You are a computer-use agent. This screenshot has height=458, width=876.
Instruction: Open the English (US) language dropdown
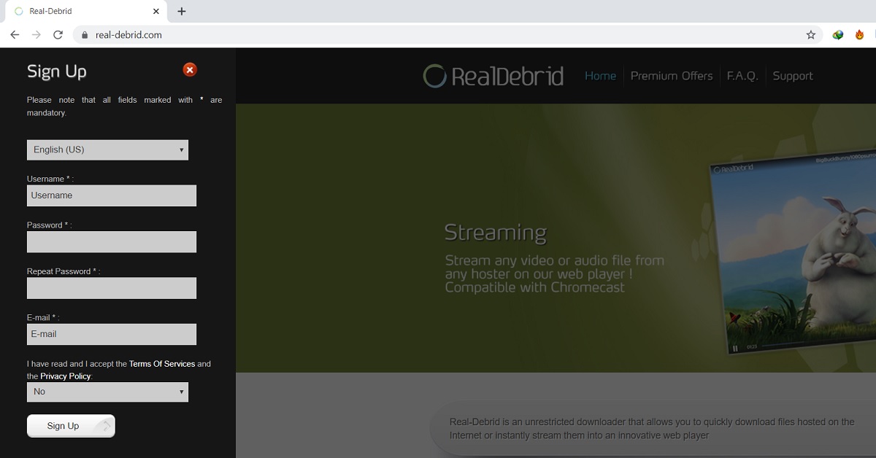(x=107, y=150)
